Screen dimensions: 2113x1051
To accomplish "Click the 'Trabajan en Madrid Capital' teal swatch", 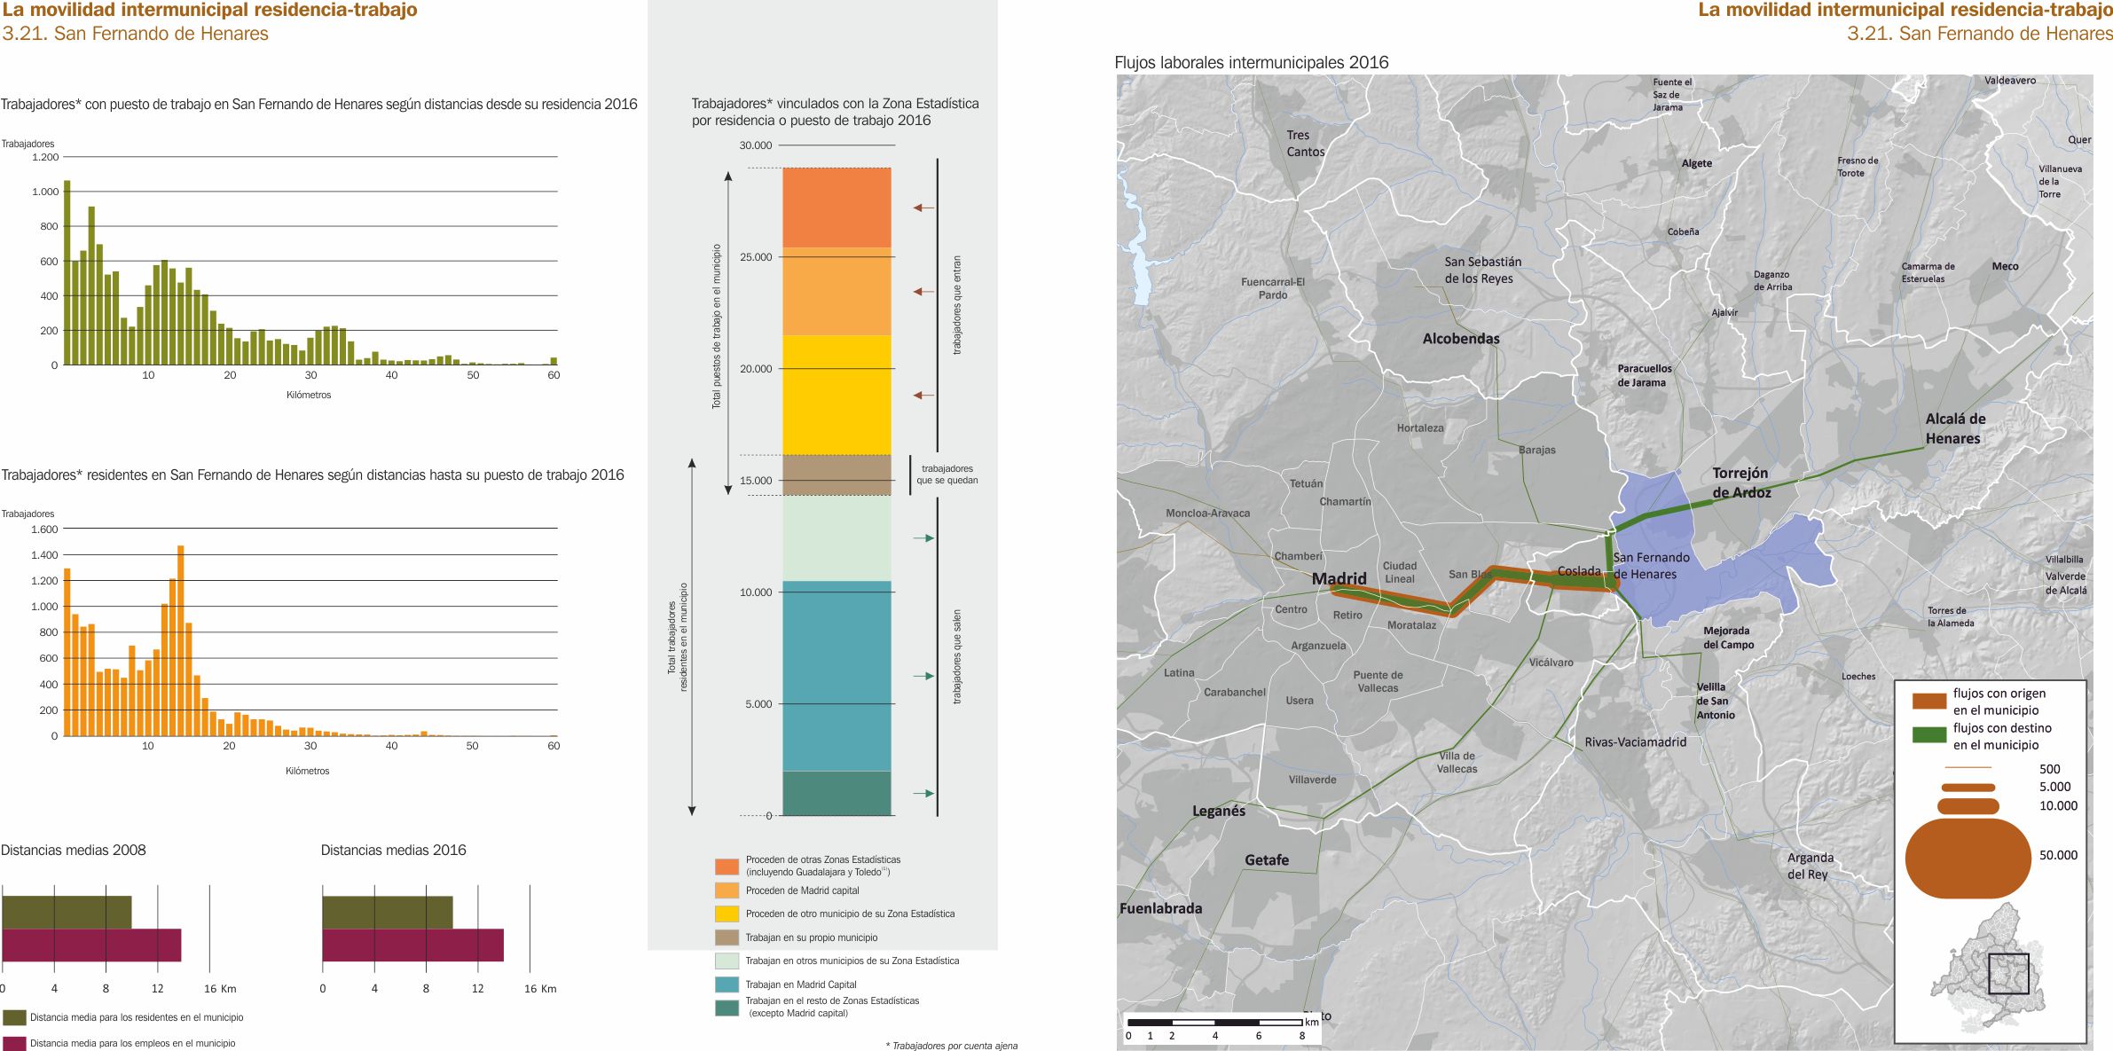I will 727,984.
